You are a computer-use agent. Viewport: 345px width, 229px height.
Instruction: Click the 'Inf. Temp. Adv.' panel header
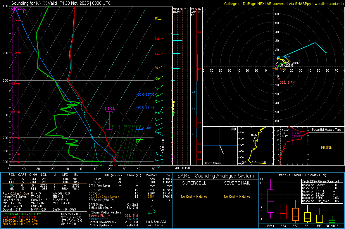(x=196, y=12)
